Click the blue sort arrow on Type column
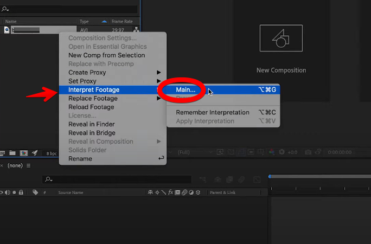 (x=104, y=22)
